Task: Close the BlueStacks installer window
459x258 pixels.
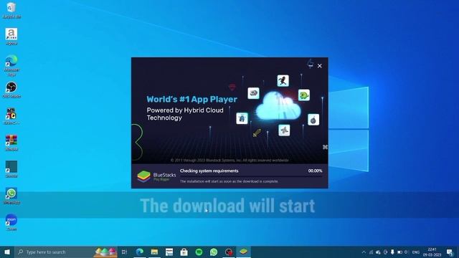Action: click(320, 66)
